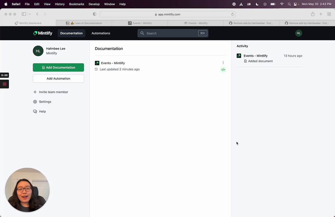The height and width of the screenshot is (217, 335).
Task: Click the profile avatar HL in sidebar
Action: point(38,51)
